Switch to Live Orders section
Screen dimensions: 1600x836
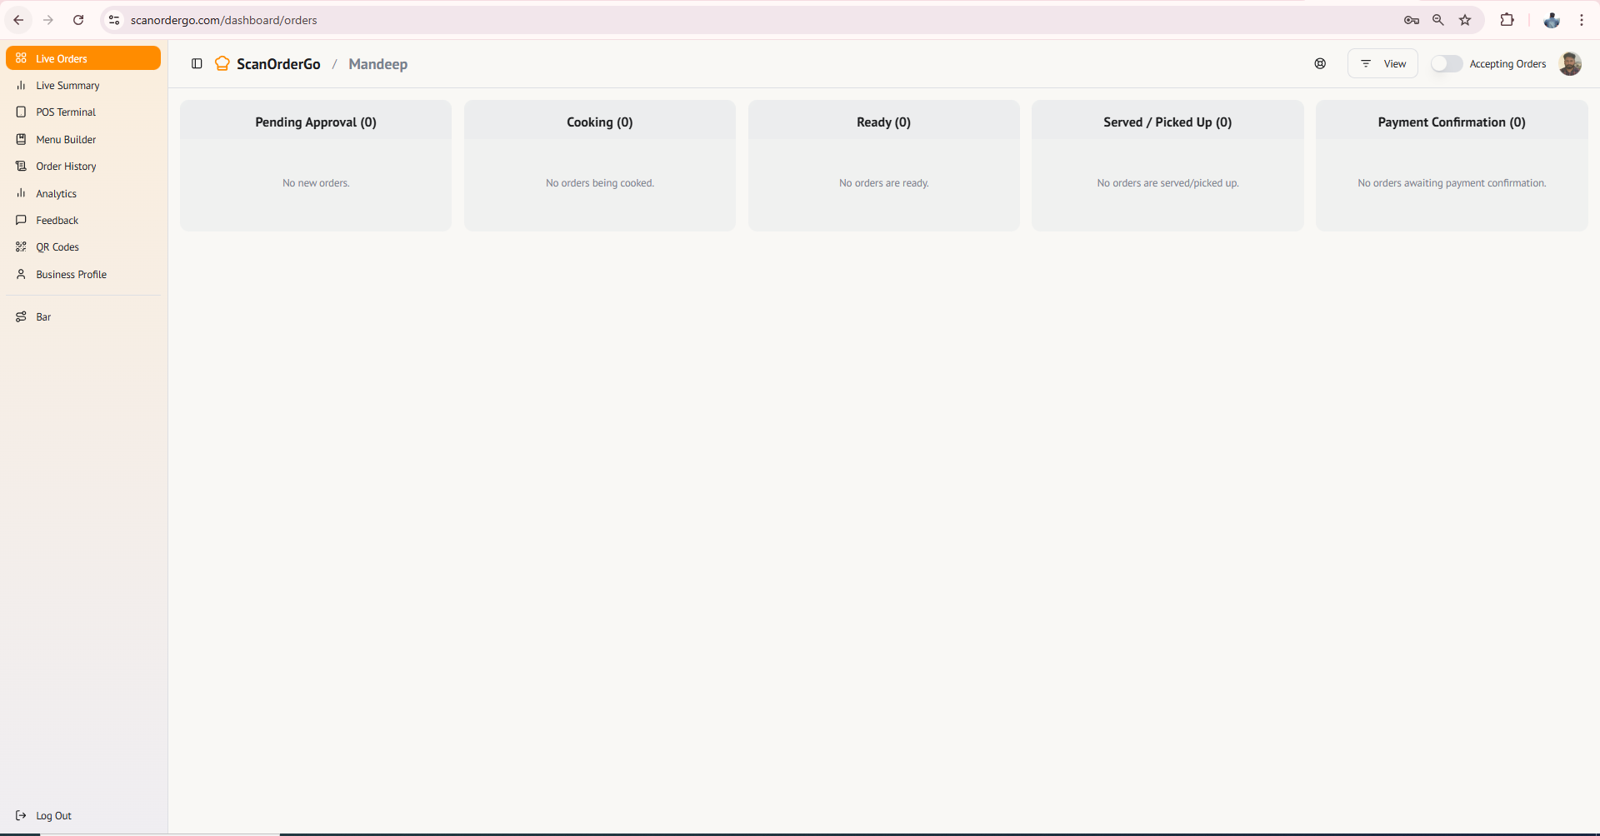59,57
